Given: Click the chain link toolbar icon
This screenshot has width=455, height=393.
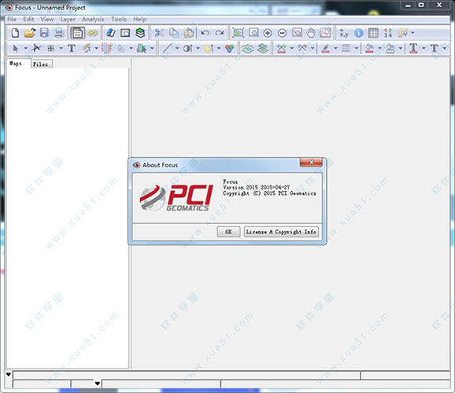Looking at the screenshot, I should pos(92,33).
